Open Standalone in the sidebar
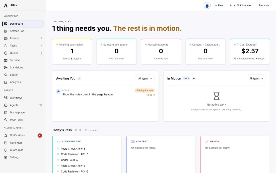 point(23,68)
